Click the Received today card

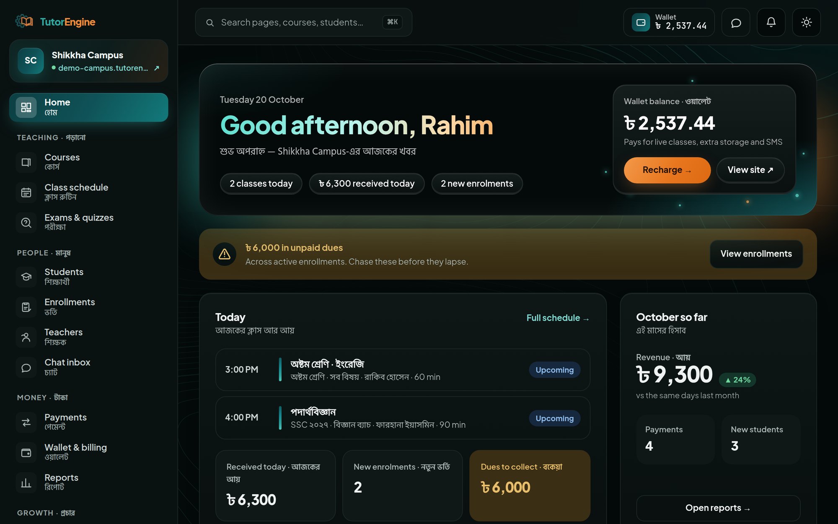click(275, 485)
